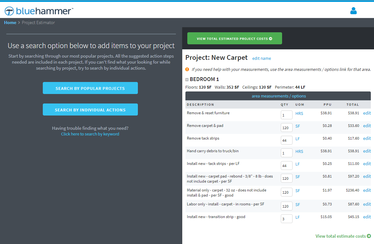The width and height of the screenshot is (374, 244).
Task: Click quantity field for Remove & reset furniture
Action: pos(286,115)
